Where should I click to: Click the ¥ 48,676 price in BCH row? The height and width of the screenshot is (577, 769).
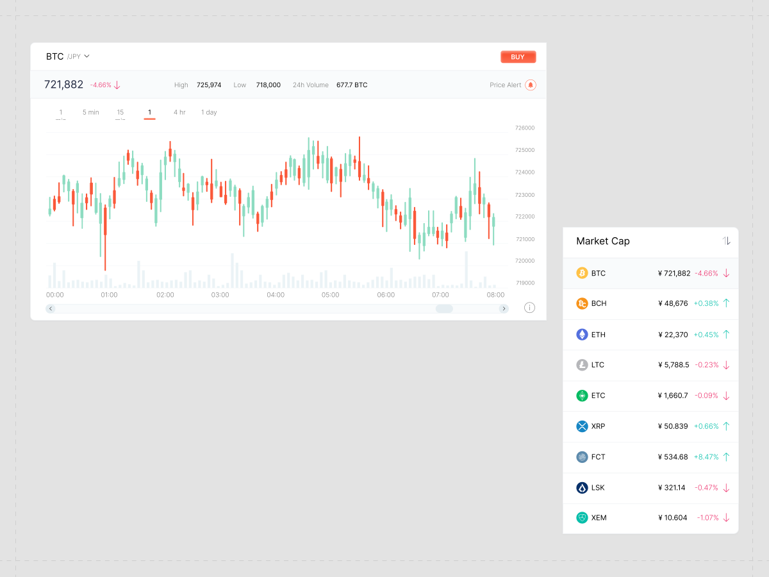tap(673, 303)
